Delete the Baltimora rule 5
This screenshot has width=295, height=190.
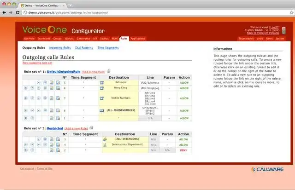point(58,82)
